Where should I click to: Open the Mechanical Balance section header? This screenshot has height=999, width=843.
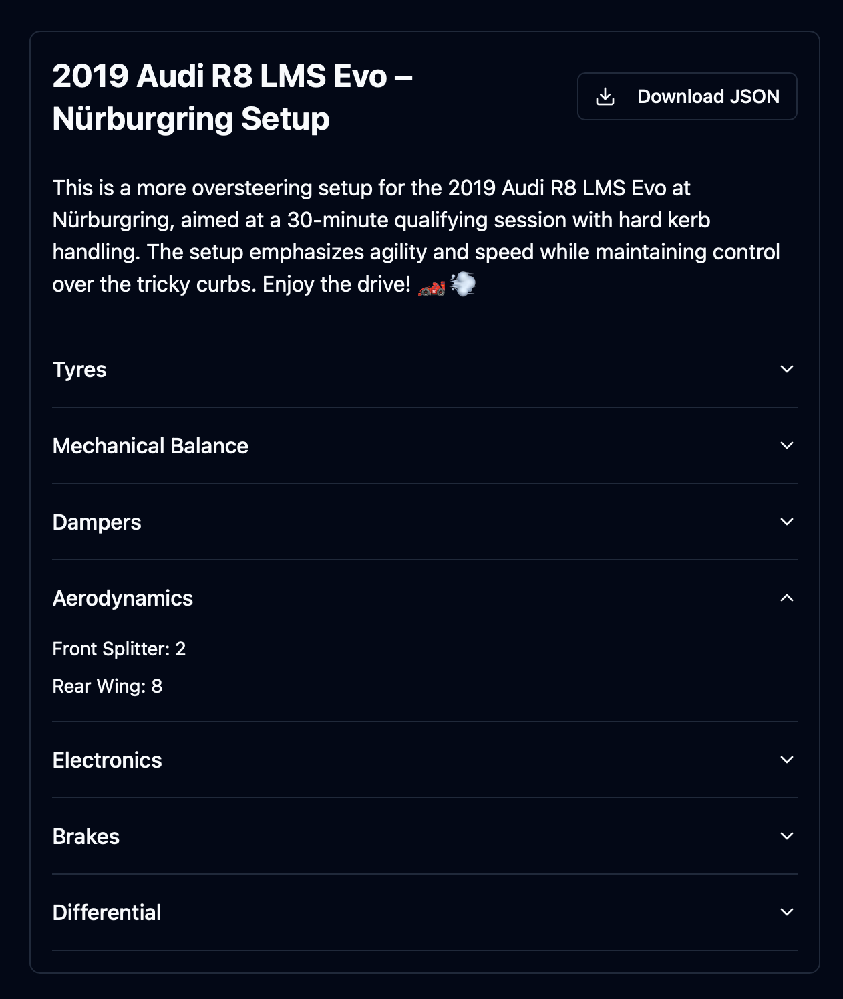(x=151, y=444)
